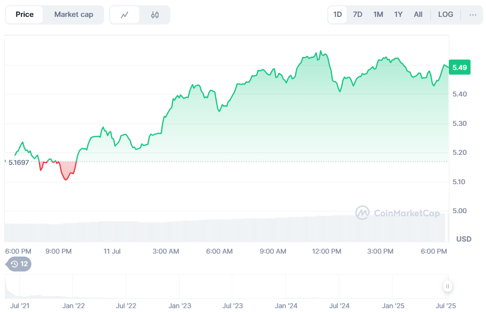Switch to line chart view icon
486x312 pixels.
click(125, 15)
